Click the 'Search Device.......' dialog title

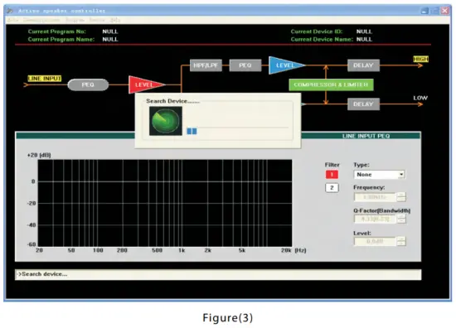(x=172, y=101)
